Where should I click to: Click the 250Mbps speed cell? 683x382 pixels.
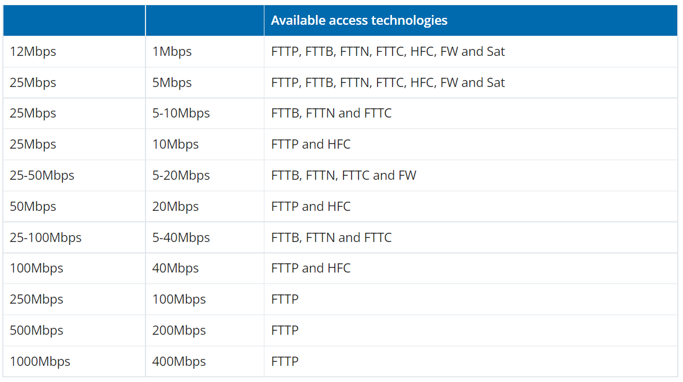pos(36,299)
